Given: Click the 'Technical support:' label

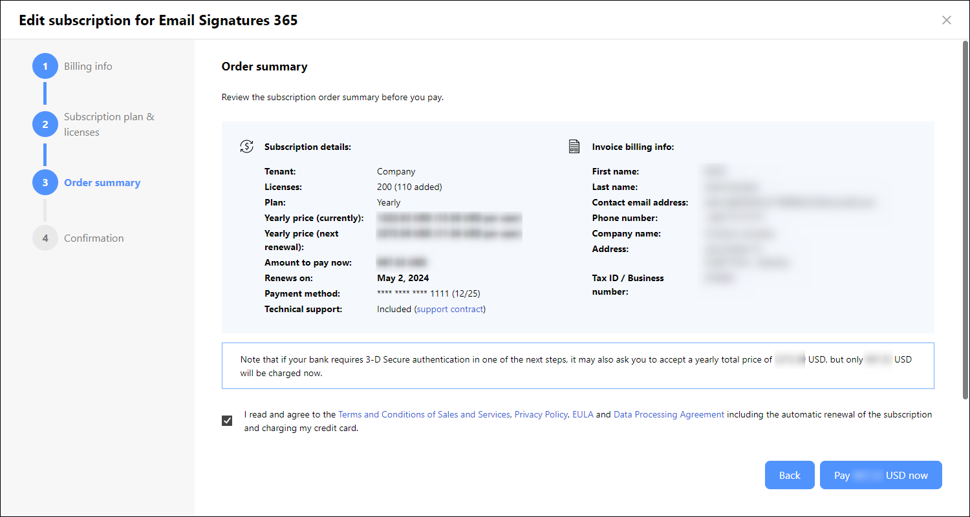Looking at the screenshot, I should [303, 309].
